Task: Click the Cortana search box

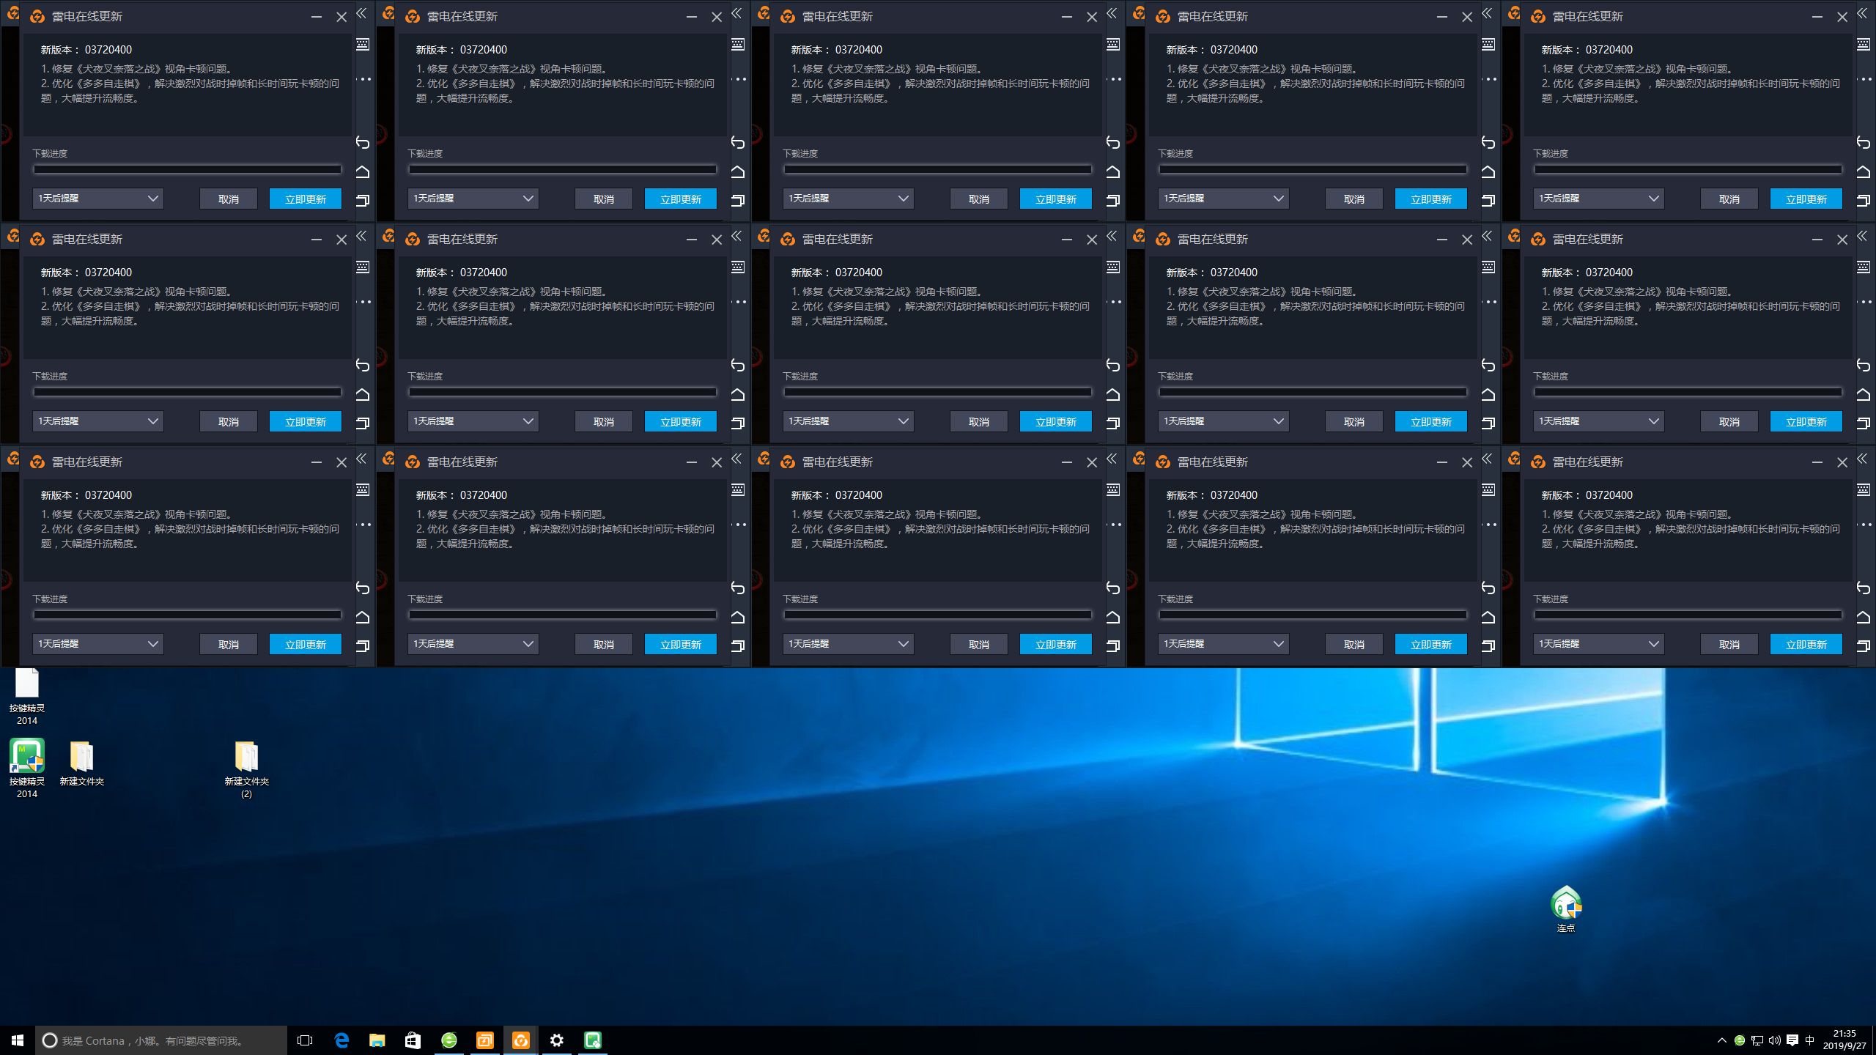Action: [161, 1040]
